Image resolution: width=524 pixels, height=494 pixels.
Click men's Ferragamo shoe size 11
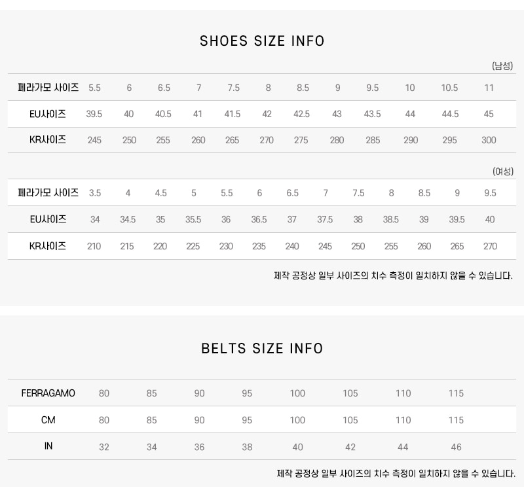pos(489,88)
